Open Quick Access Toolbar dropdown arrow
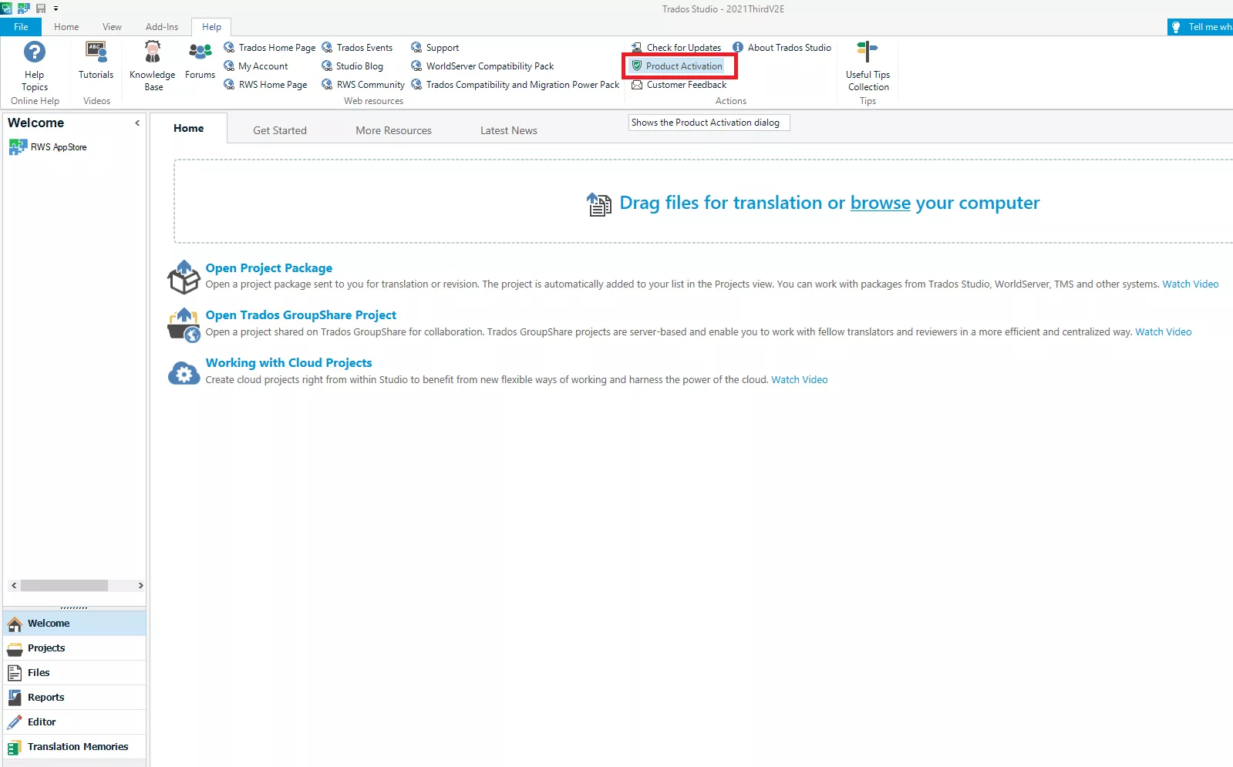Viewport: 1233px width, 767px height. 56,8
